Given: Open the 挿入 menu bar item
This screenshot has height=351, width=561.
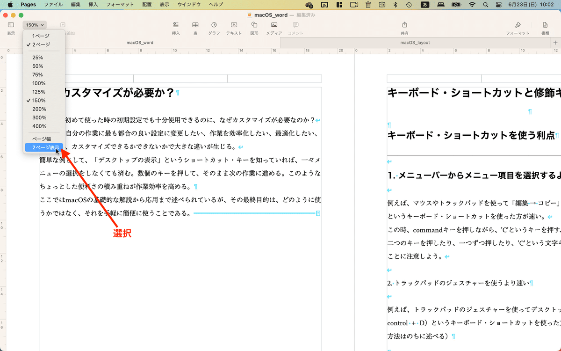Looking at the screenshot, I should coord(93,4).
